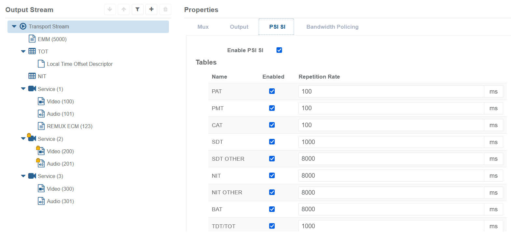Collapse the Service (3) node

pos(23,176)
